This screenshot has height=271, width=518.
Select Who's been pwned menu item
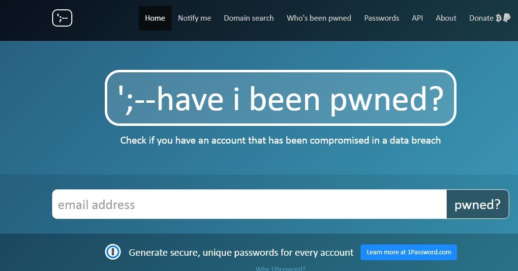(319, 18)
